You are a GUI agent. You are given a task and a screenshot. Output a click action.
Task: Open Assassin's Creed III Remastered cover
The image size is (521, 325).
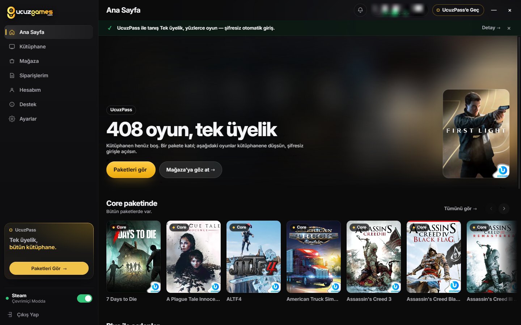492,257
